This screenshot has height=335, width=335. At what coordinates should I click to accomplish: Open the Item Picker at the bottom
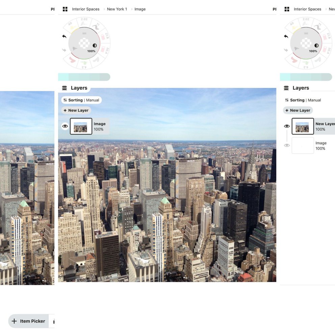tap(28, 321)
